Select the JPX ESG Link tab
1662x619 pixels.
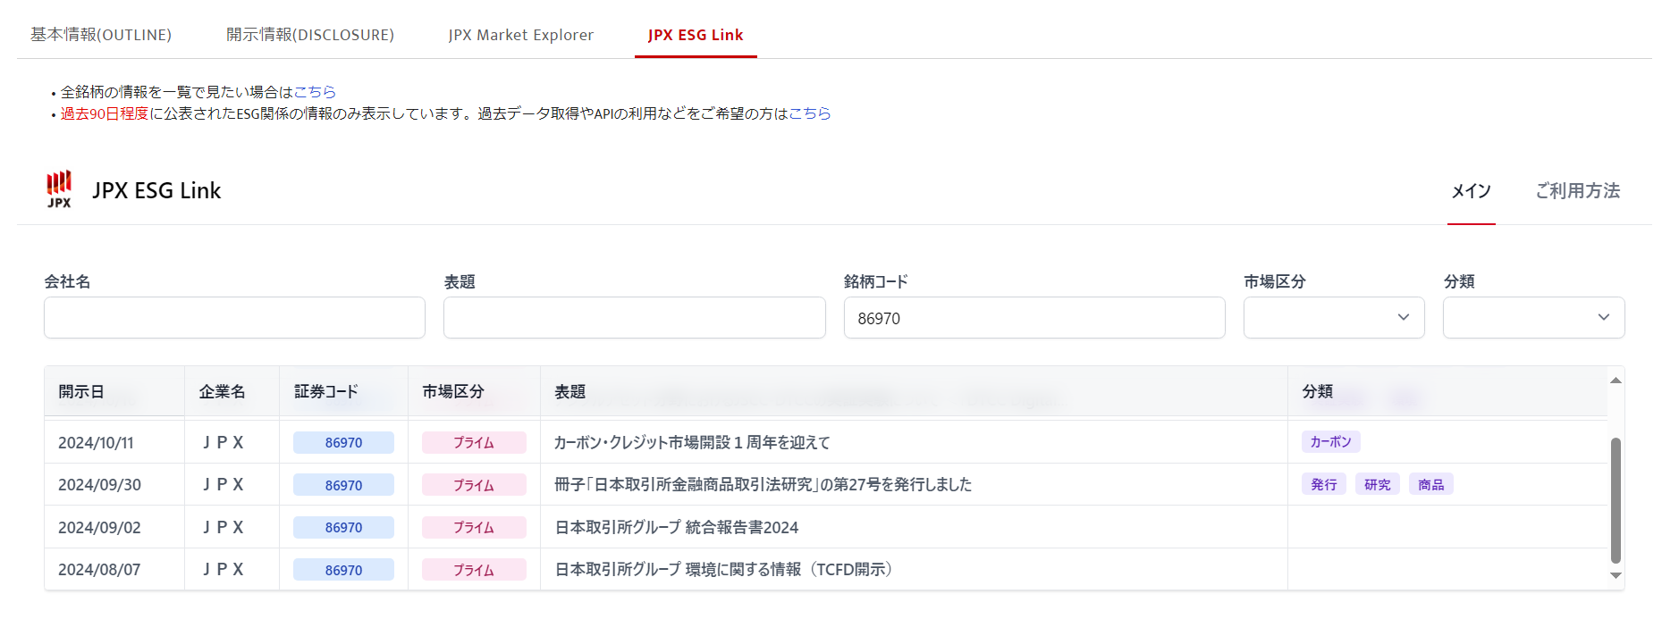coord(696,35)
